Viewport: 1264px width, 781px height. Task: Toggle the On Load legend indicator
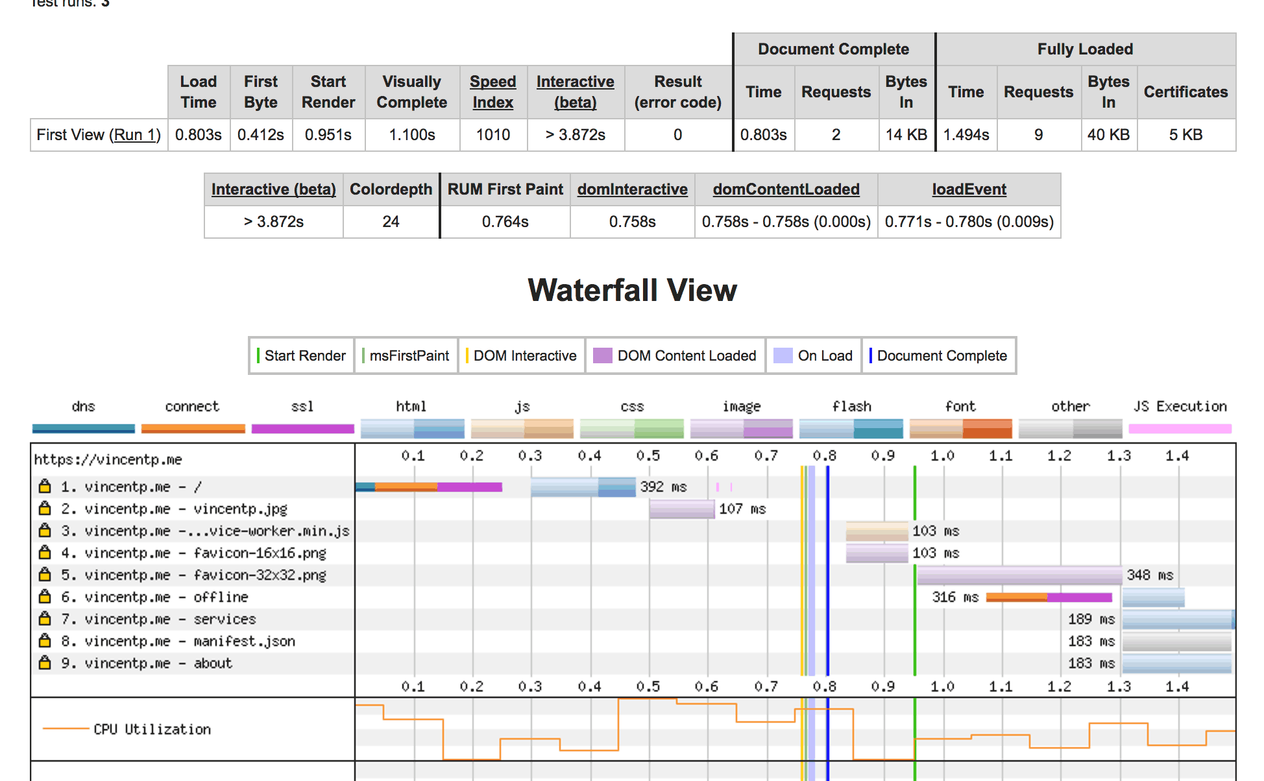tap(813, 355)
